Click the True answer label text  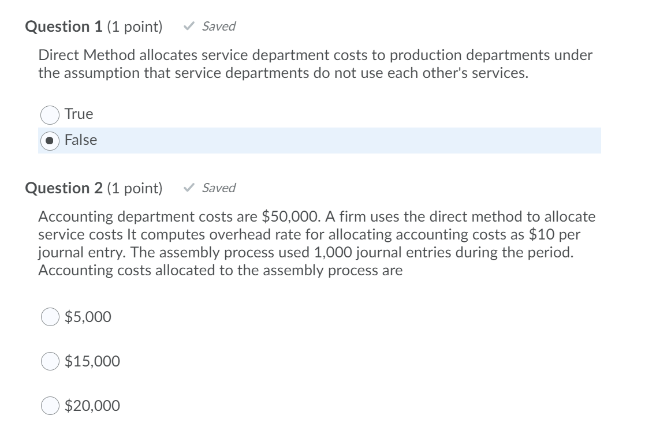click(x=79, y=114)
